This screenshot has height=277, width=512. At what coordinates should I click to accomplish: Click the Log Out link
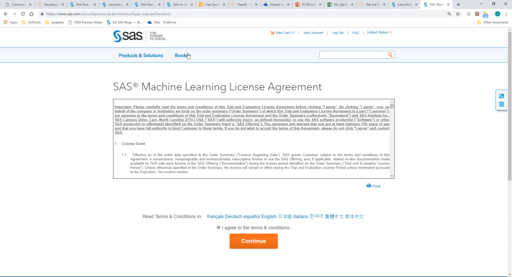[x=337, y=32]
